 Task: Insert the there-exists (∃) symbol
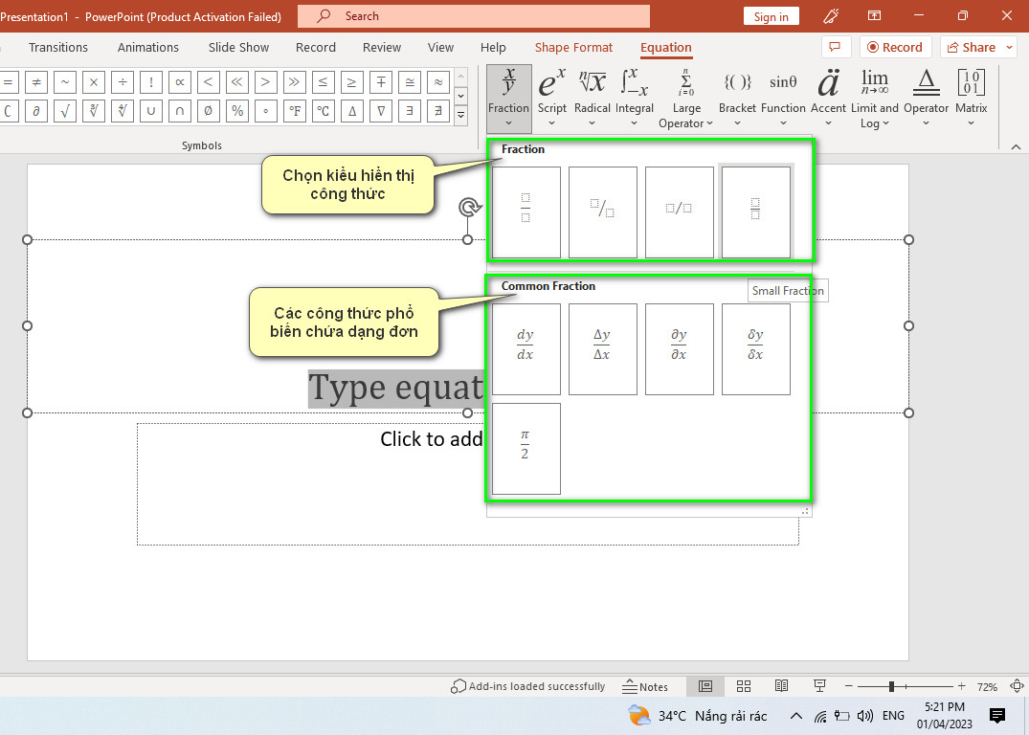409,111
